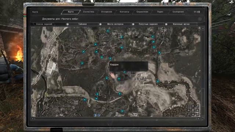Screen dimensions: 235x132
Task: Open the Справочник tab
Action: [142, 12]
